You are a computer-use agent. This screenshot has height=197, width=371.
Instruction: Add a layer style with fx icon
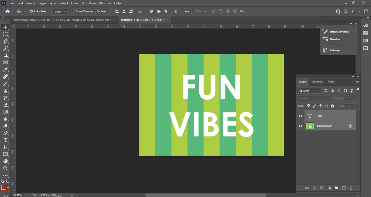click(314, 188)
